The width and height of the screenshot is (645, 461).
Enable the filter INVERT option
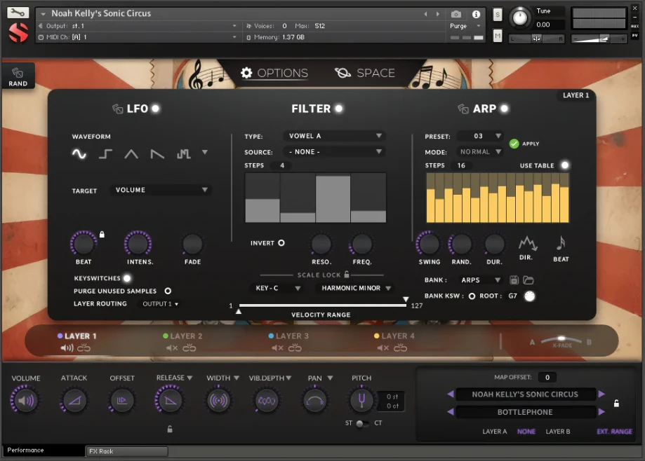point(281,243)
